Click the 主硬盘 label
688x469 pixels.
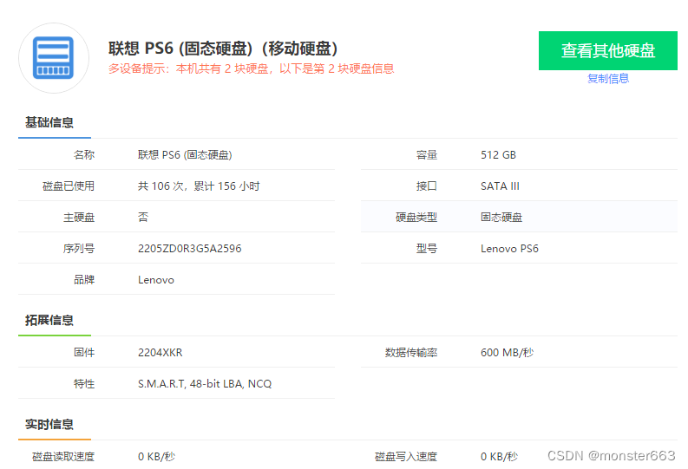click(79, 217)
